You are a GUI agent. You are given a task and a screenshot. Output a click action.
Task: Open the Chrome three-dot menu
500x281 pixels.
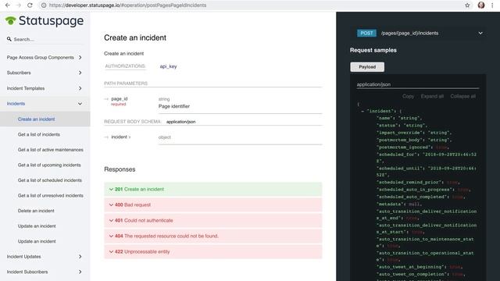492,5
